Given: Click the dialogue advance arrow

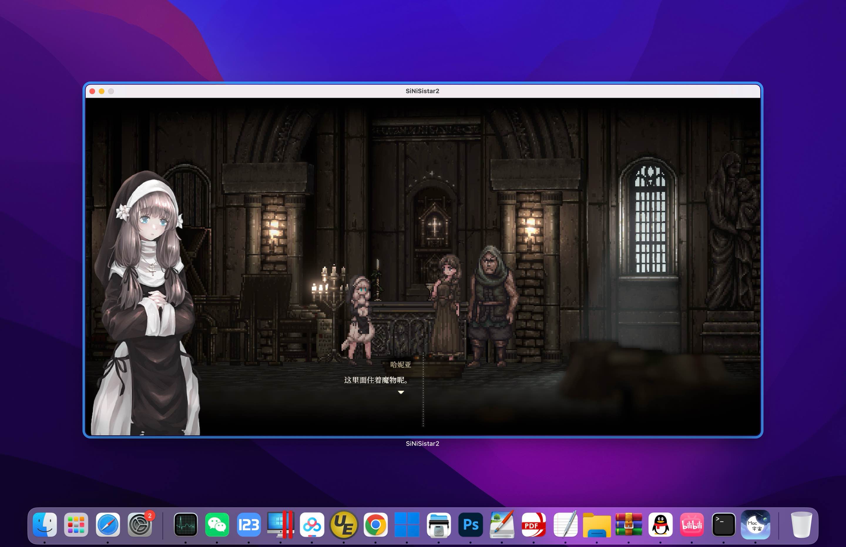Looking at the screenshot, I should (x=401, y=392).
